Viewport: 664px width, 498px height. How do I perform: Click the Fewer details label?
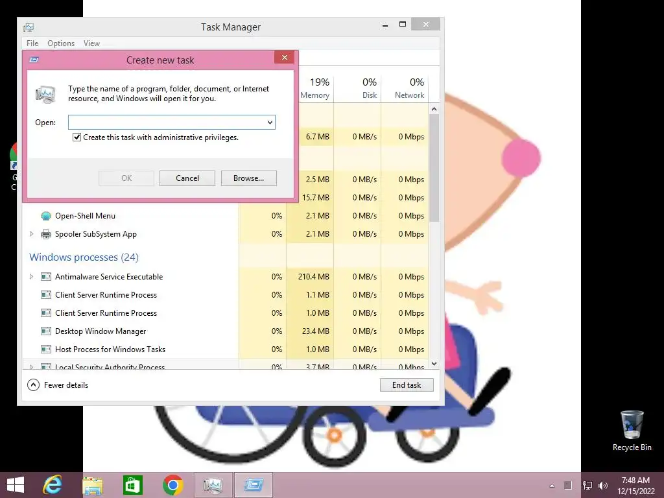(x=66, y=385)
